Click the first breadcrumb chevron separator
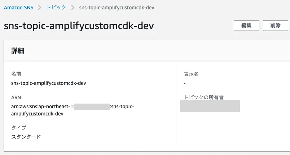The height and width of the screenshot is (155, 290). (x=39, y=8)
